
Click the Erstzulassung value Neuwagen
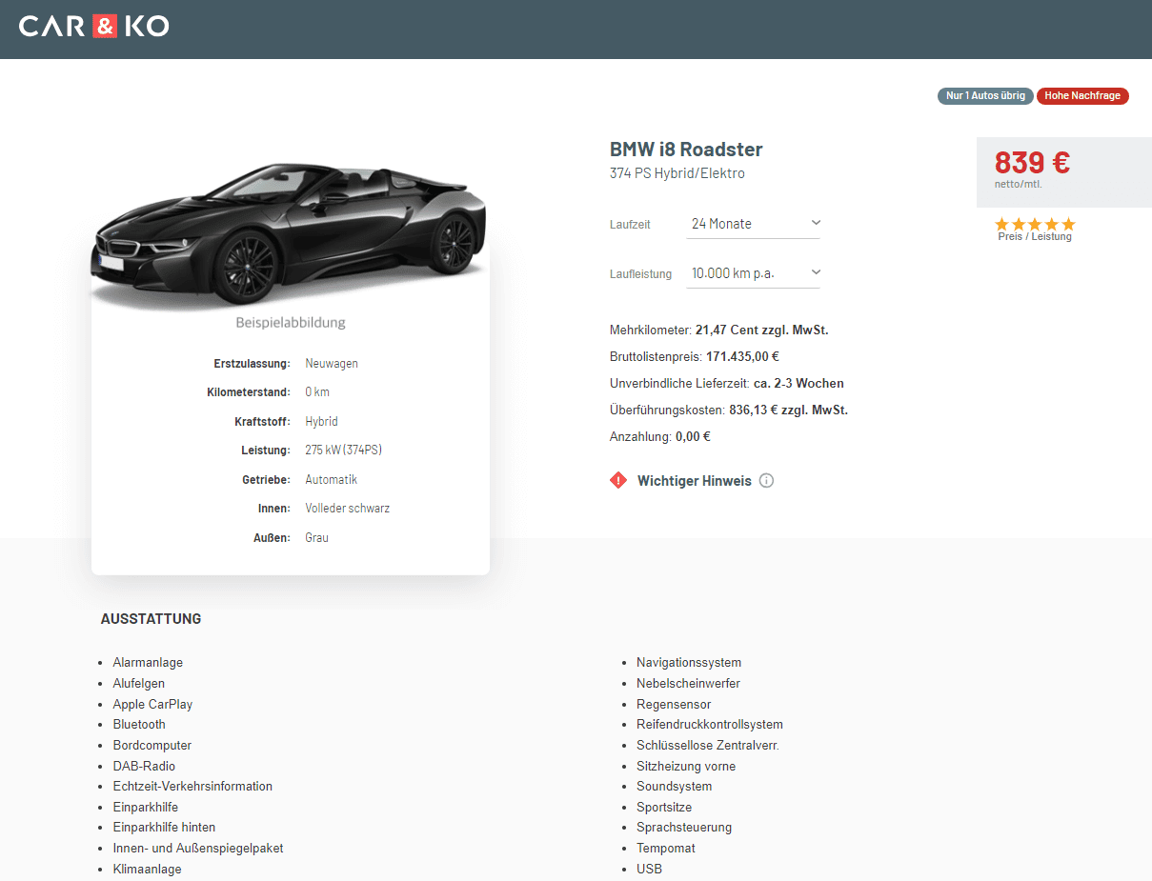(332, 364)
